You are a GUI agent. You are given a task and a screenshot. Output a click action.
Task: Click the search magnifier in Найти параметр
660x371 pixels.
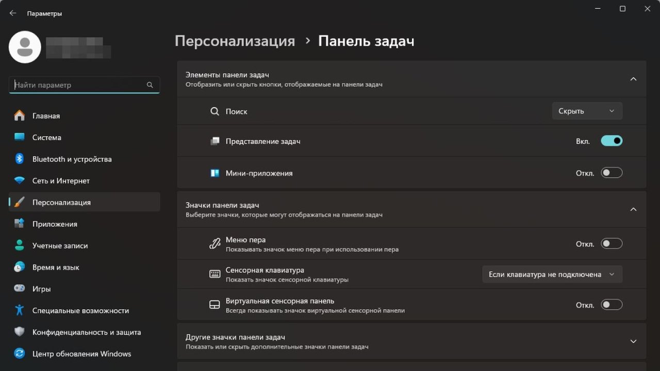150,85
